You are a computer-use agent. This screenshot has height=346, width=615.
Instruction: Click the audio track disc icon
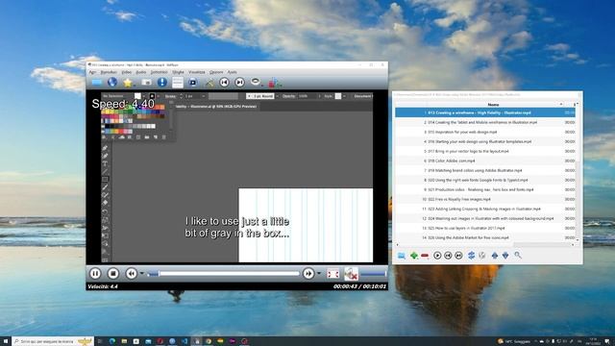[x=256, y=82]
